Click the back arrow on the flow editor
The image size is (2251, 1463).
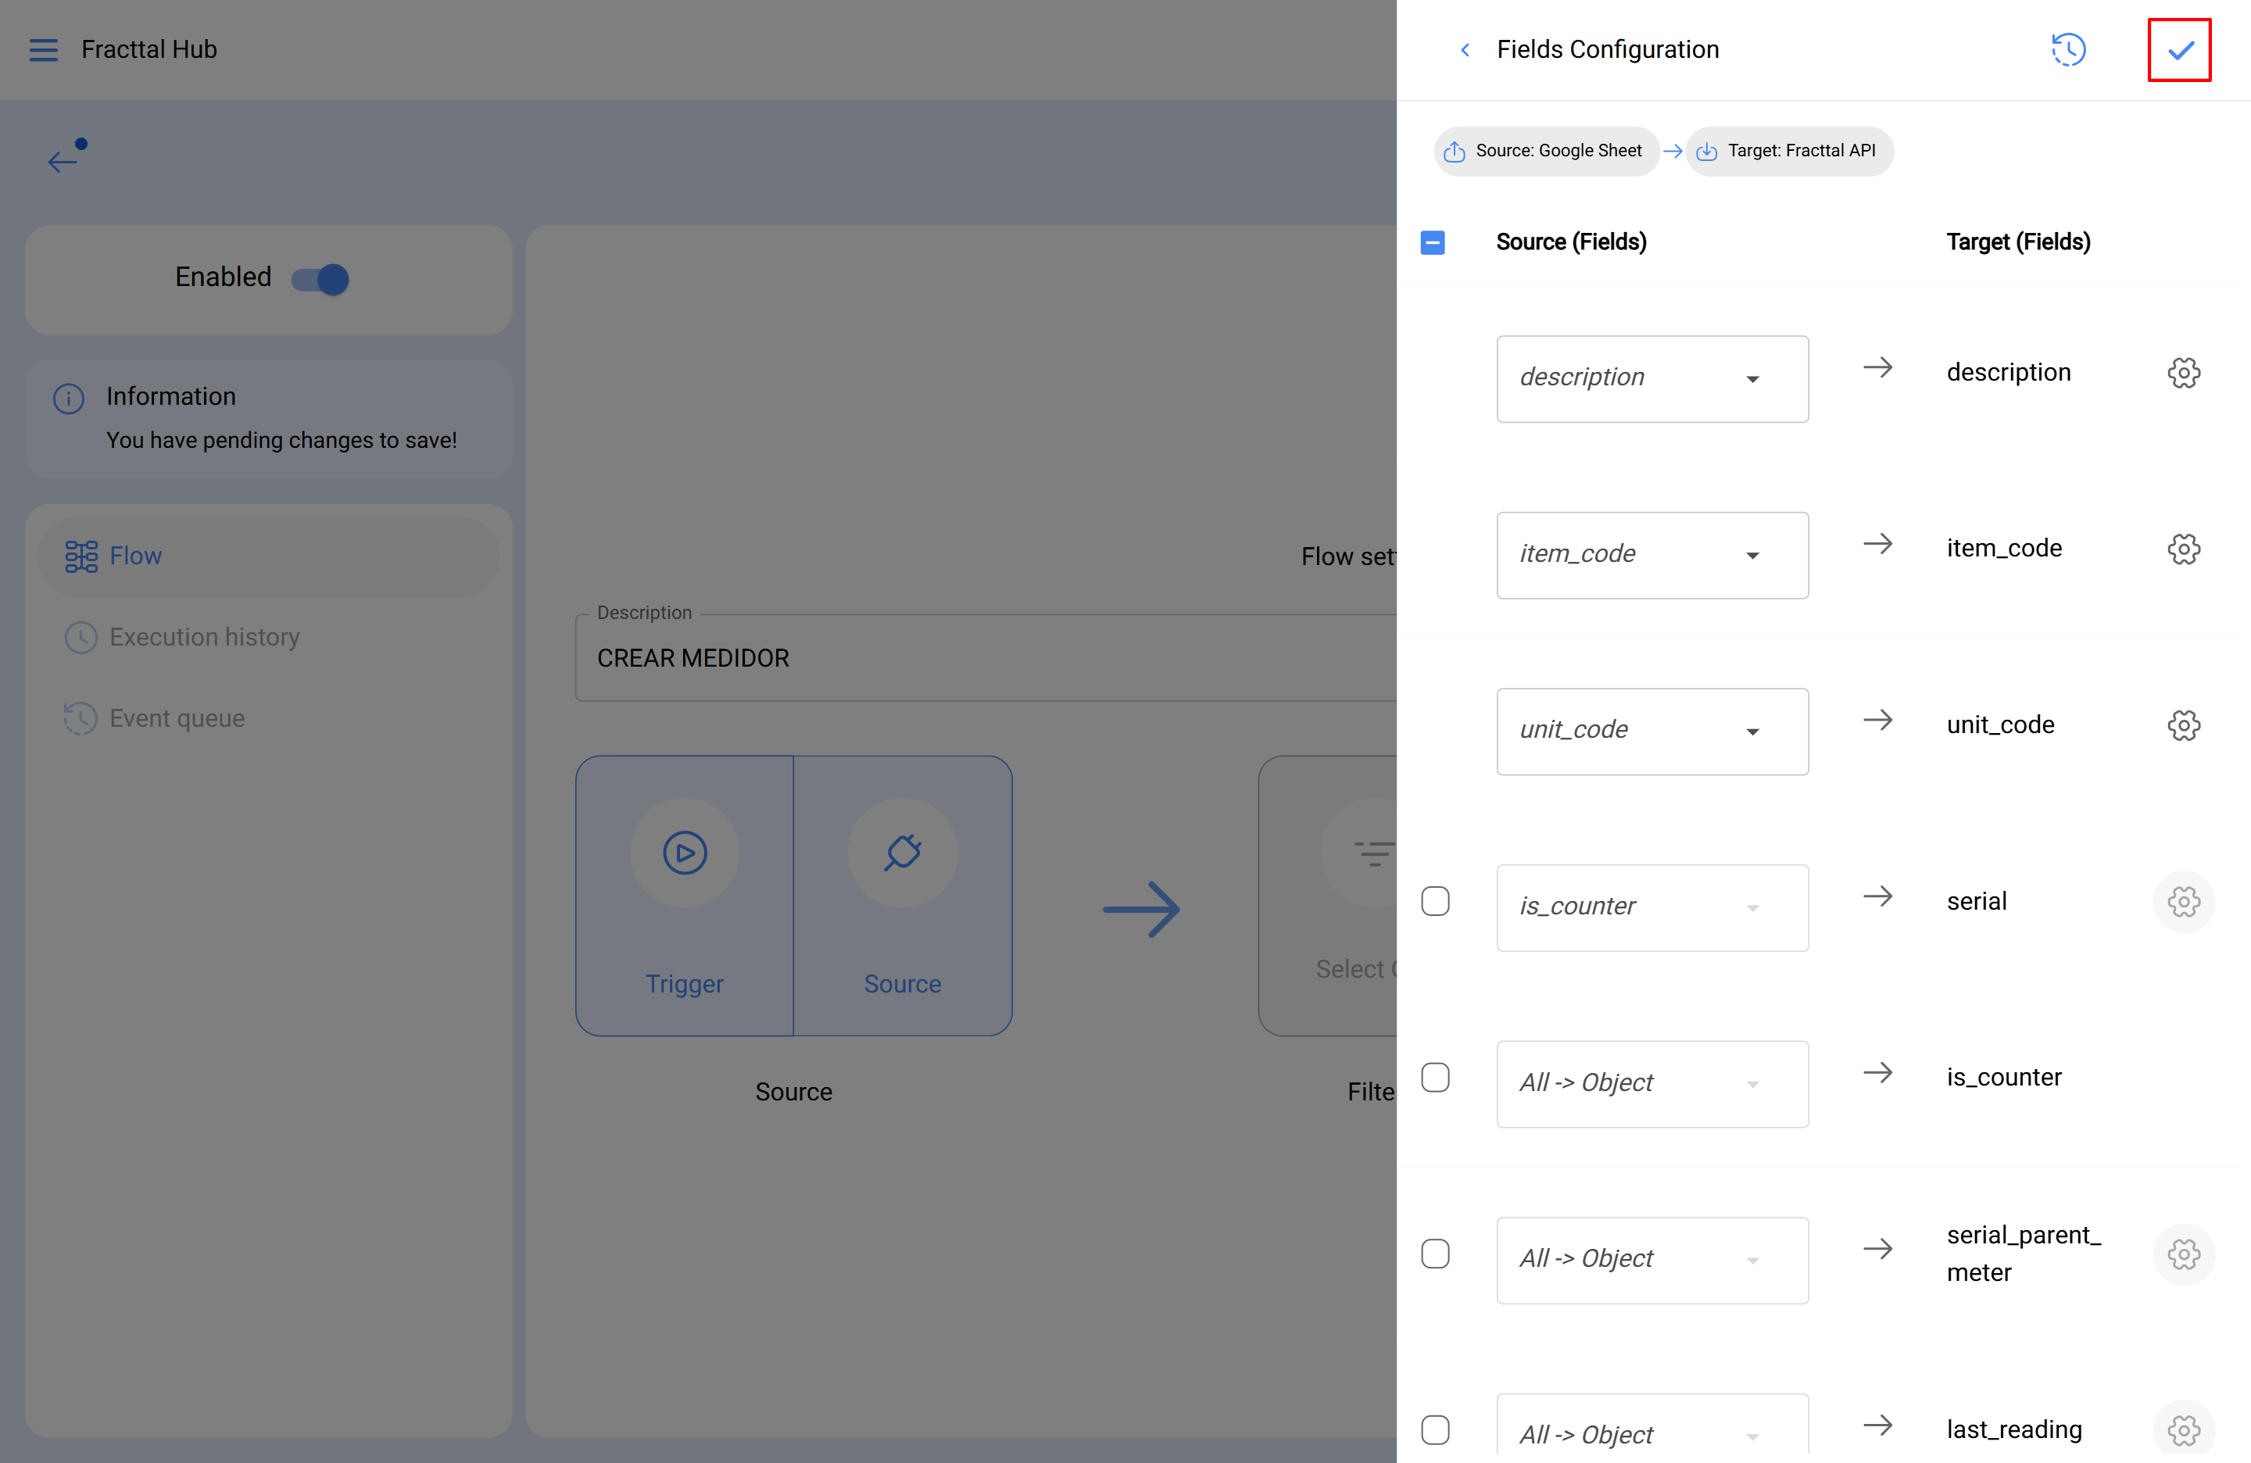63,161
